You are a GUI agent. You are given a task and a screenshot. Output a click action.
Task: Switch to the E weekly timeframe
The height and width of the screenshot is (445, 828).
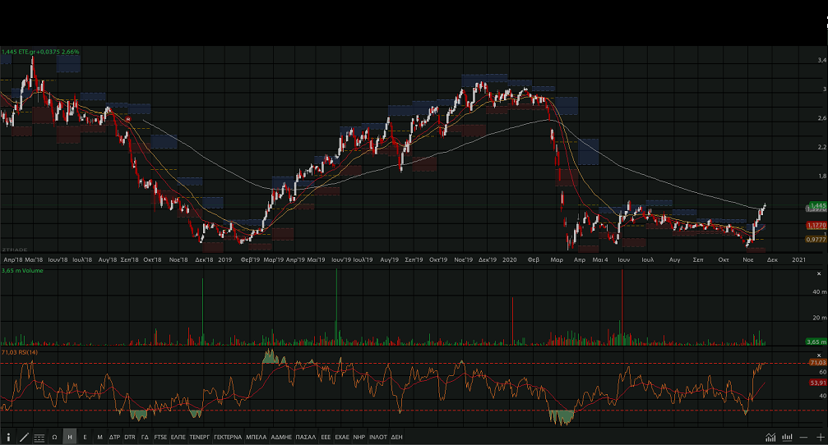(85, 437)
